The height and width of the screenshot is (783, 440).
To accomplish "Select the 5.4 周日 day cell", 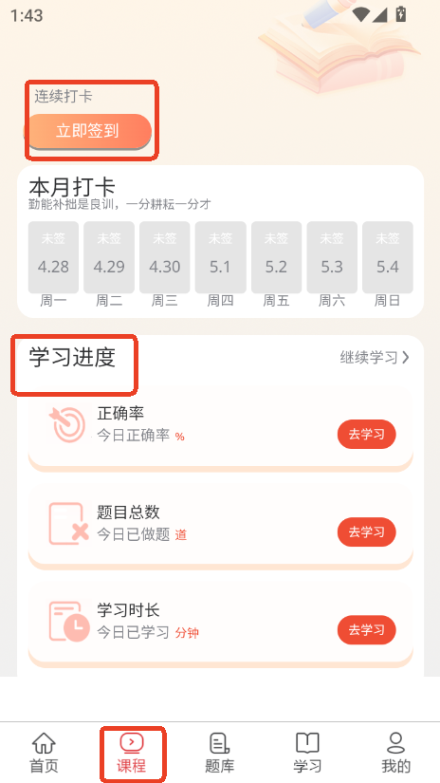I will coord(388,257).
